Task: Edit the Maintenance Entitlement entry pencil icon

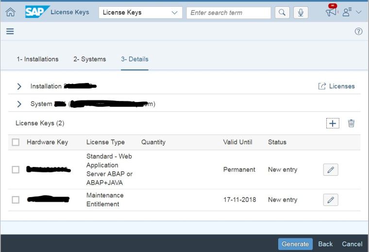Action: pos(331,200)
